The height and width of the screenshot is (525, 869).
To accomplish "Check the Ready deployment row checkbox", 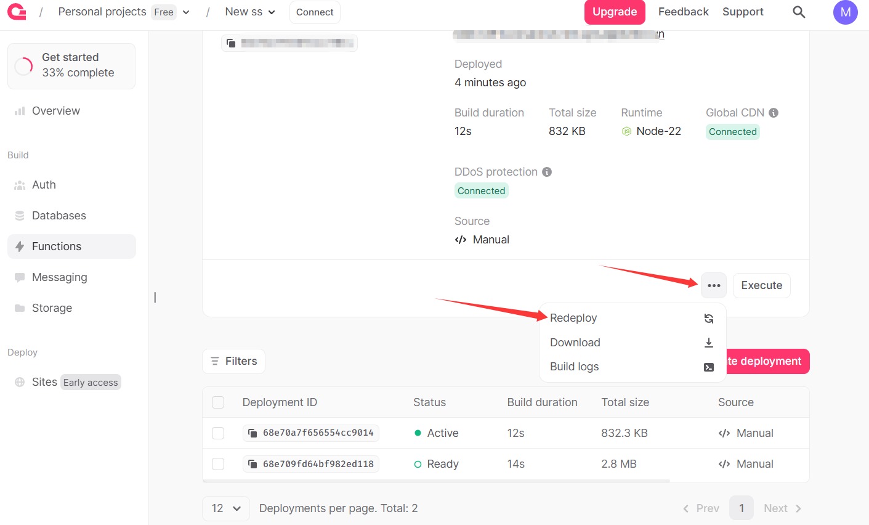I will (218, 464).
